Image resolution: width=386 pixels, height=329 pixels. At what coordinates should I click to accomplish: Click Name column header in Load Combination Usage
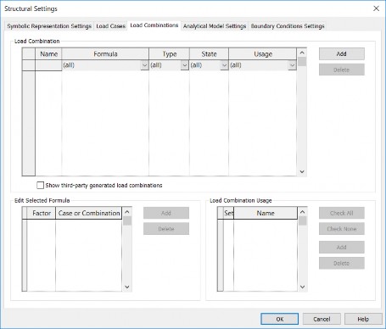(x=266, y=213)
